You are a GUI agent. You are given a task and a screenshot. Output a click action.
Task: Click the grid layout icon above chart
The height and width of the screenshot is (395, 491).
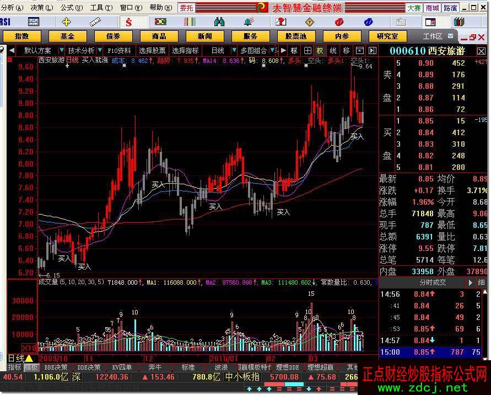coord(308,50)
